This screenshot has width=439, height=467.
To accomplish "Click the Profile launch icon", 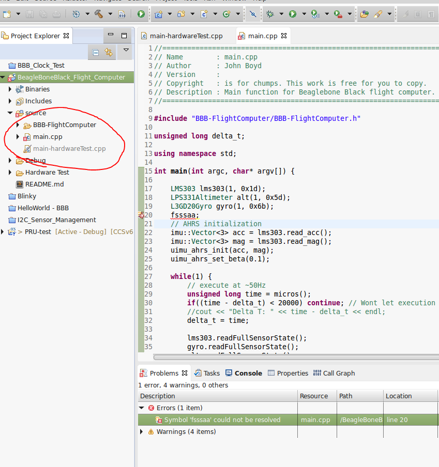I will pos(315,14).
